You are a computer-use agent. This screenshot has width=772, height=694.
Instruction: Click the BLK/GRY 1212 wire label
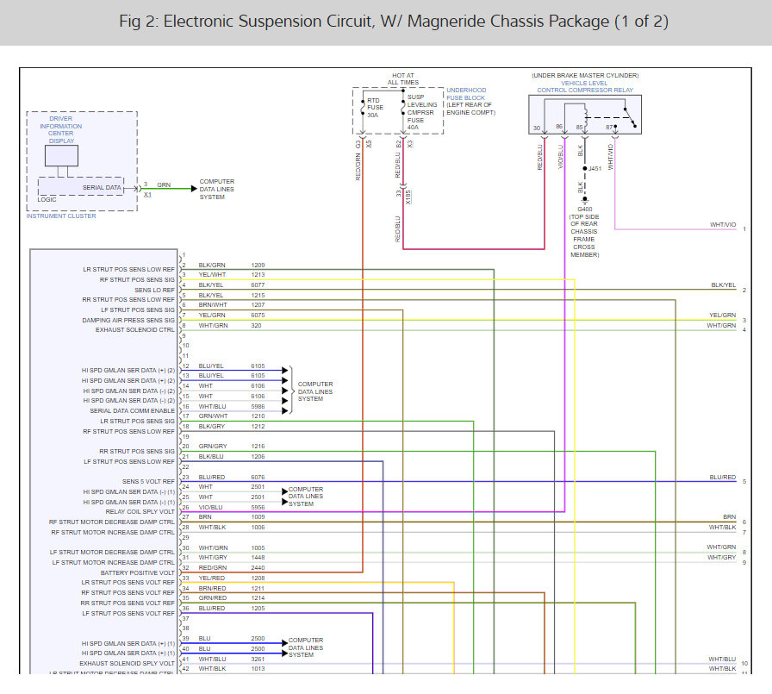(232, 427)
